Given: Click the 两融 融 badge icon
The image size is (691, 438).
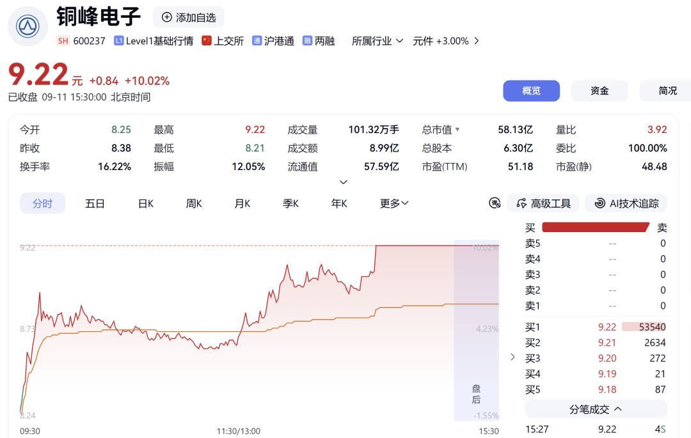Looking at the screenshot, I should (x=307, y=40).
